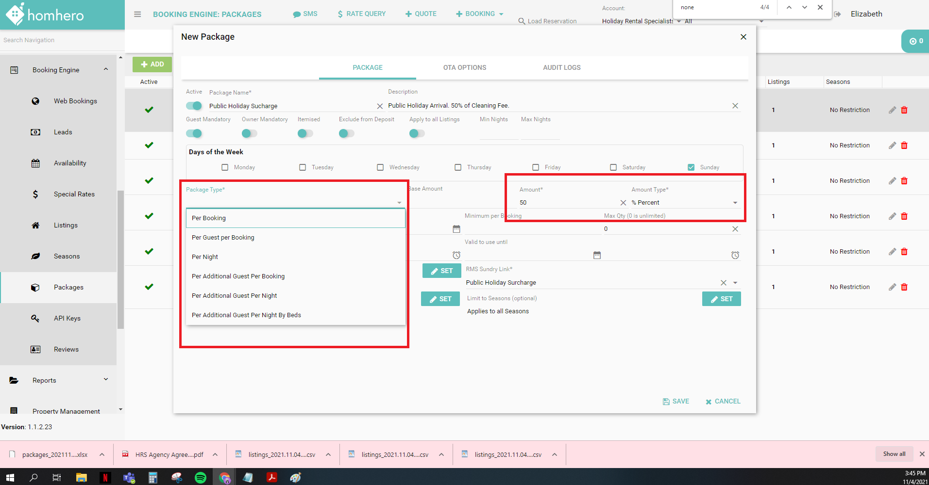This screenshot has height=485, width=929.
Task: Check the Friday checkbox
Action: (536, 167)
